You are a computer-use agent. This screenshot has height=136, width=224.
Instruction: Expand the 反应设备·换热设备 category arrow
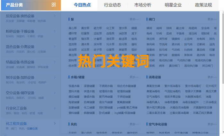click(55, 16)
